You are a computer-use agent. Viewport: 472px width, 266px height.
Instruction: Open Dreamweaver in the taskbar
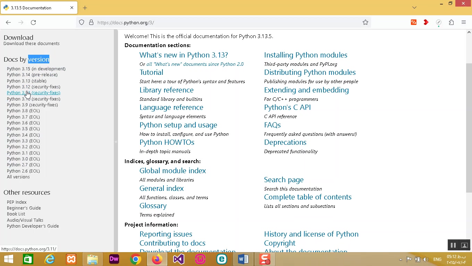[114, 259]
